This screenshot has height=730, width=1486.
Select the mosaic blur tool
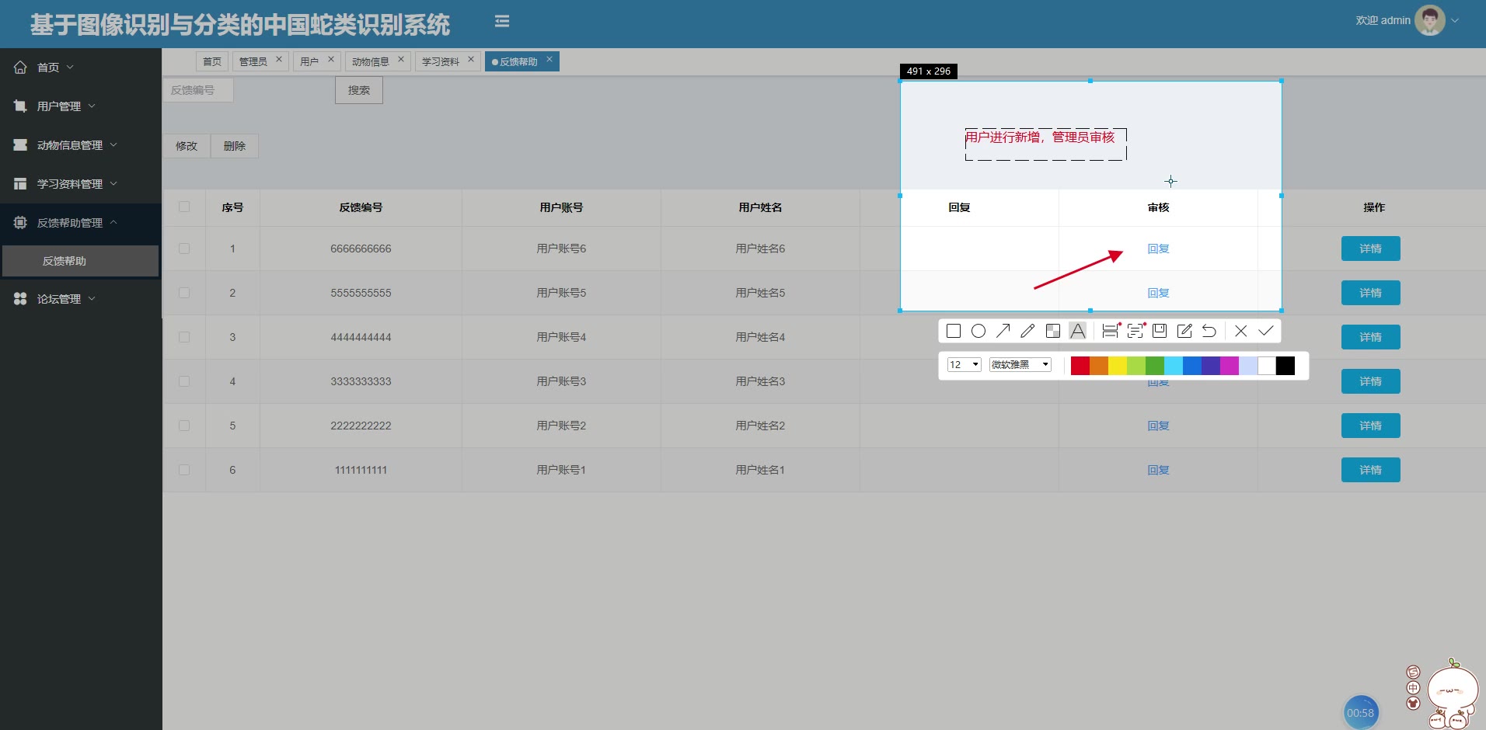tap(1053, 331)
